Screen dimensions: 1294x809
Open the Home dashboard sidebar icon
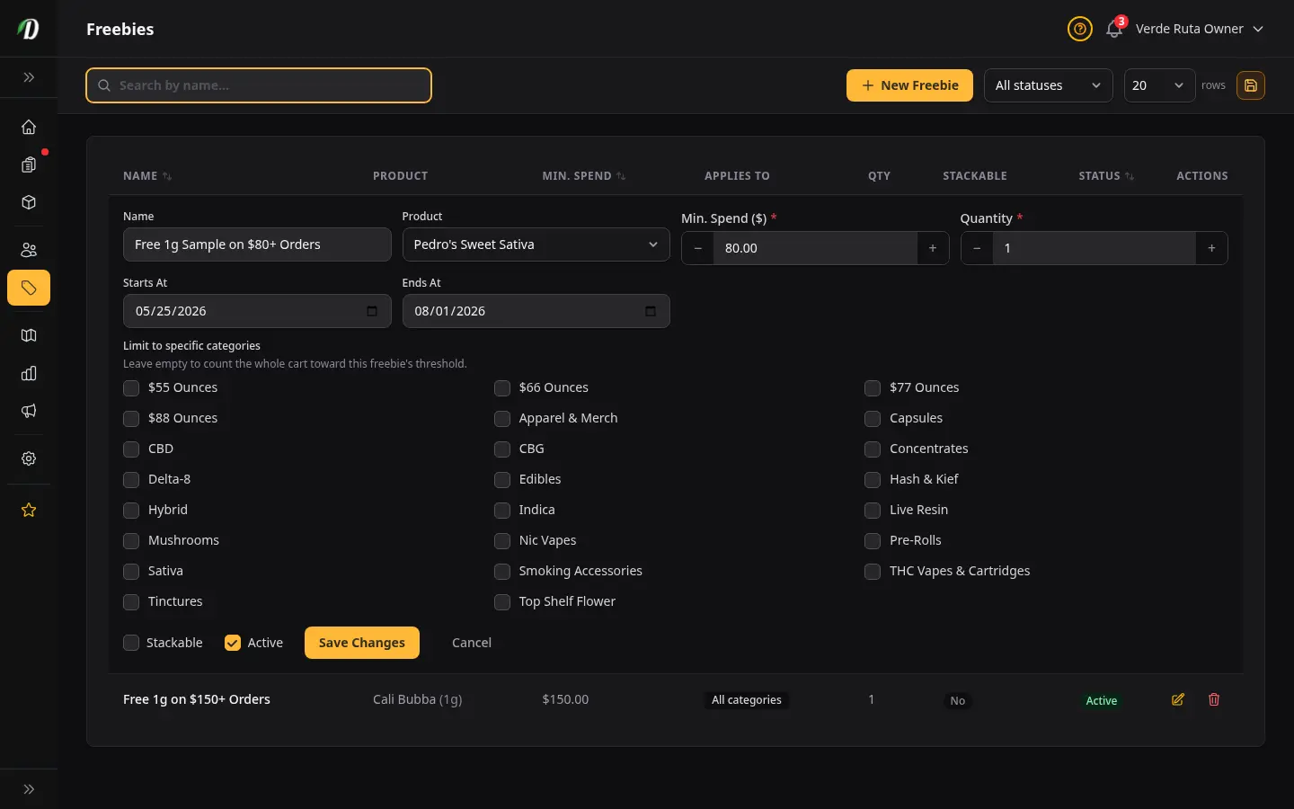point(29,127)
